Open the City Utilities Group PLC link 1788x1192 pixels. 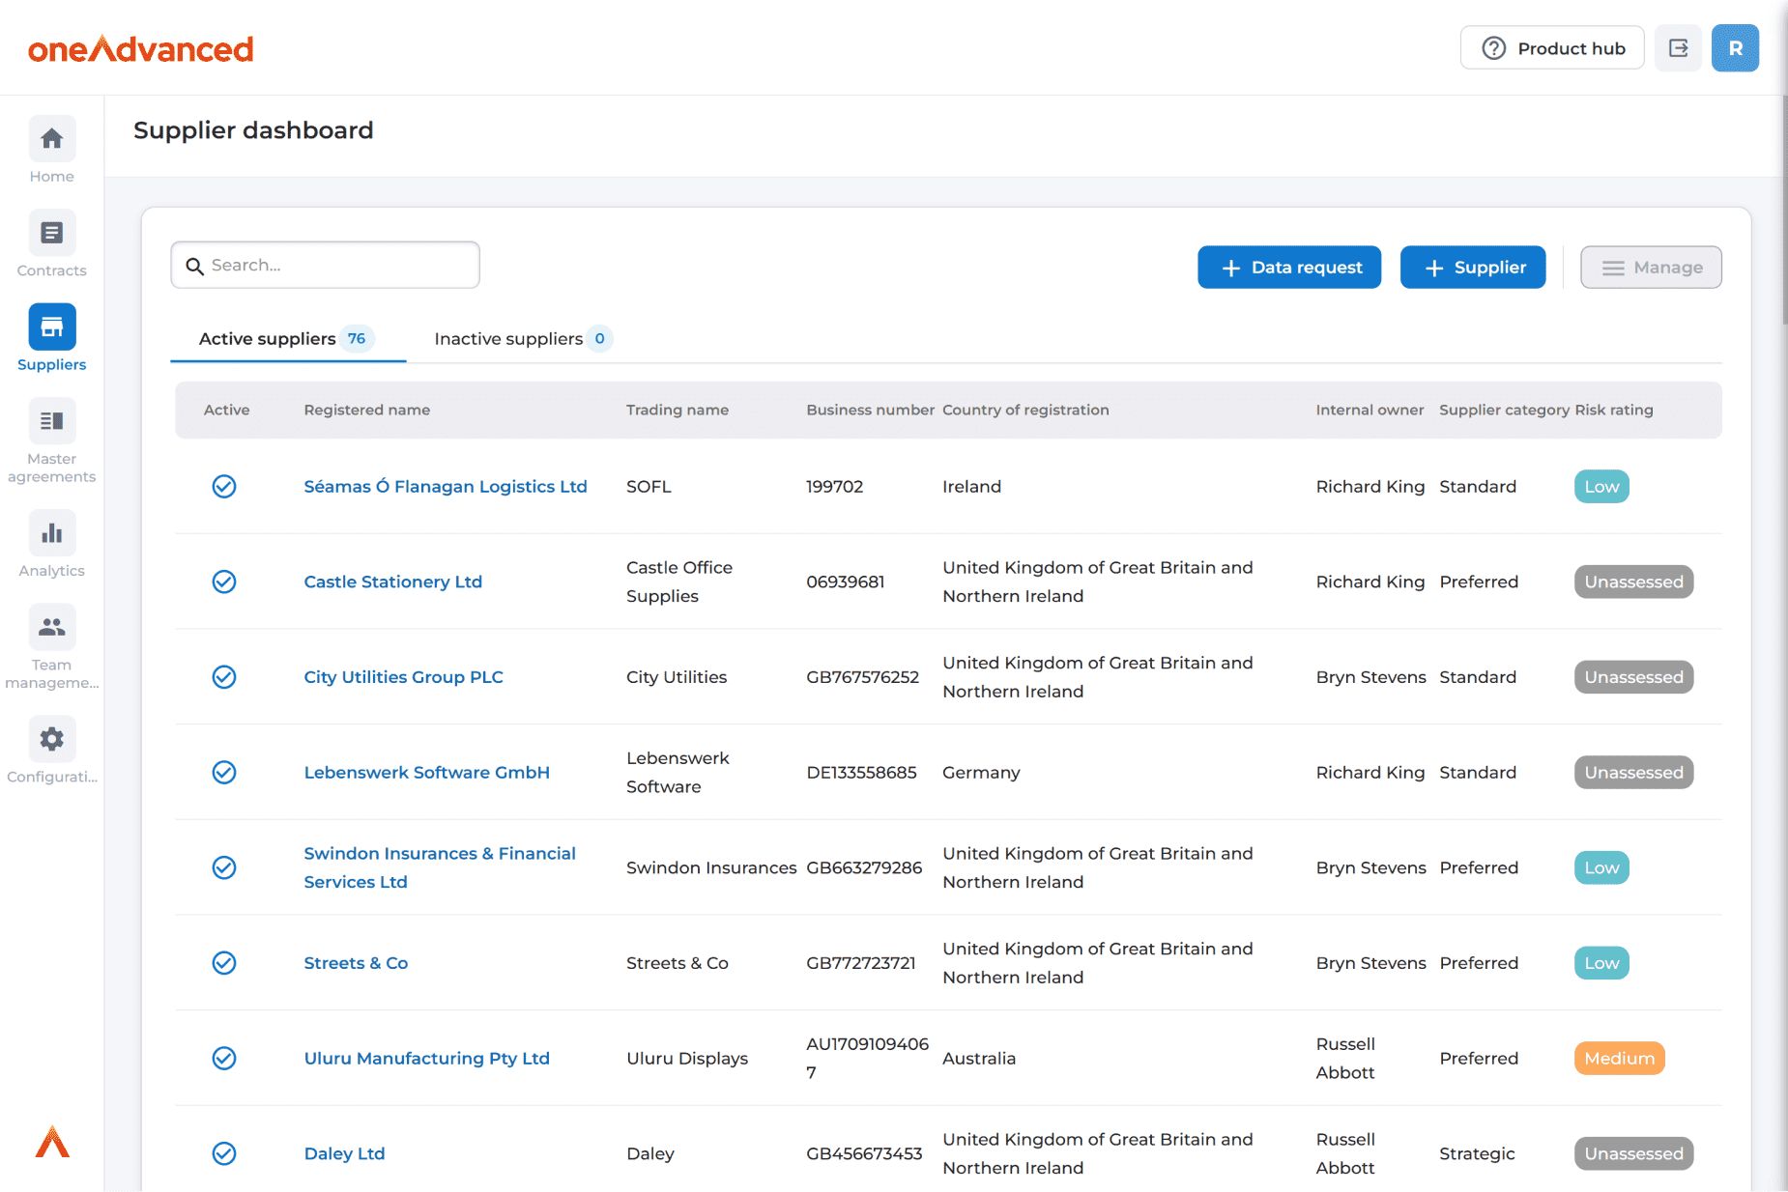coord(403,677)
